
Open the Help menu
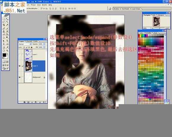tap(50, 5)
